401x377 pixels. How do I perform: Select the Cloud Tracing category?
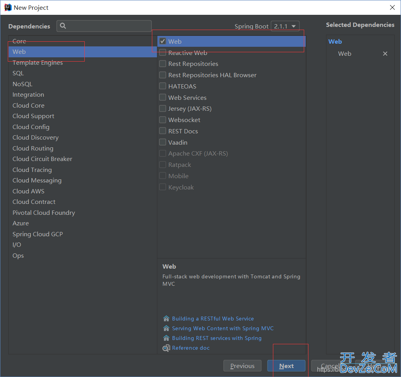[x=83, y=170]
